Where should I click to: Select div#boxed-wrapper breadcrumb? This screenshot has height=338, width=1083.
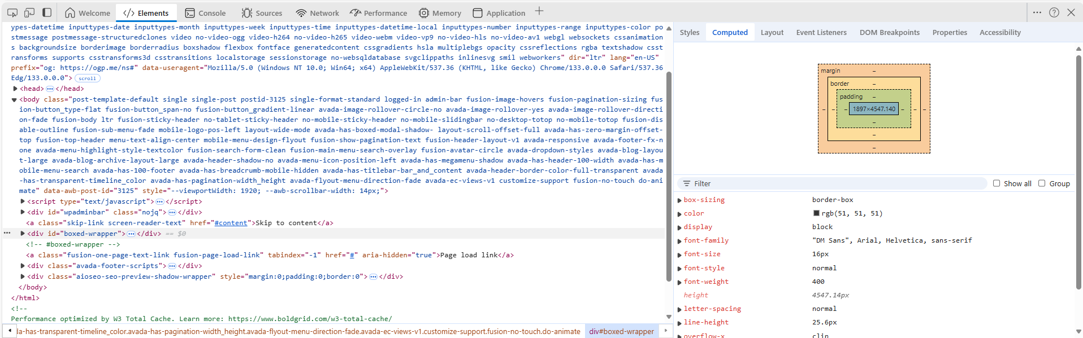click(x=621, y=331)
